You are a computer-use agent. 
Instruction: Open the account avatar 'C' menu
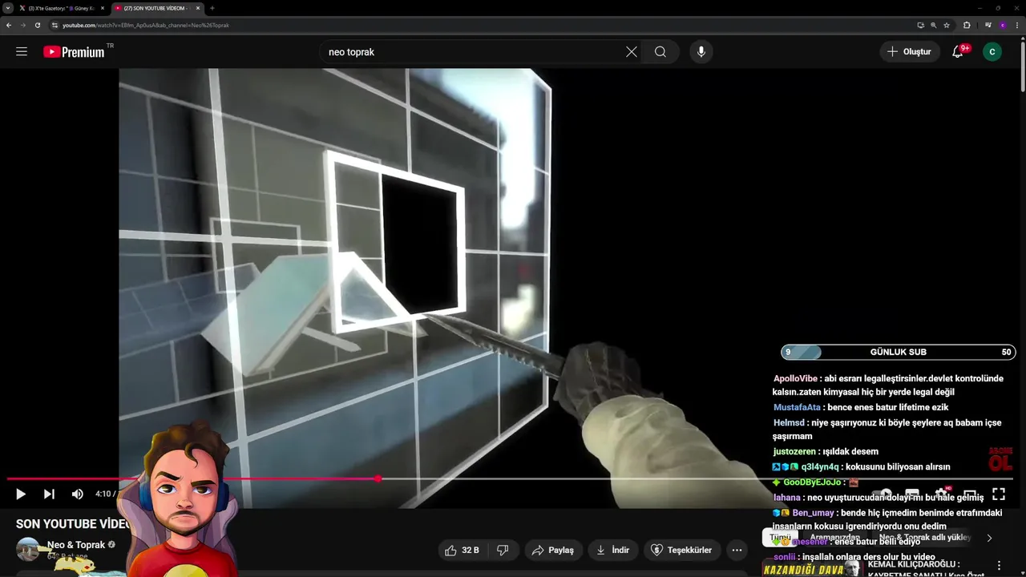(992, 51)
